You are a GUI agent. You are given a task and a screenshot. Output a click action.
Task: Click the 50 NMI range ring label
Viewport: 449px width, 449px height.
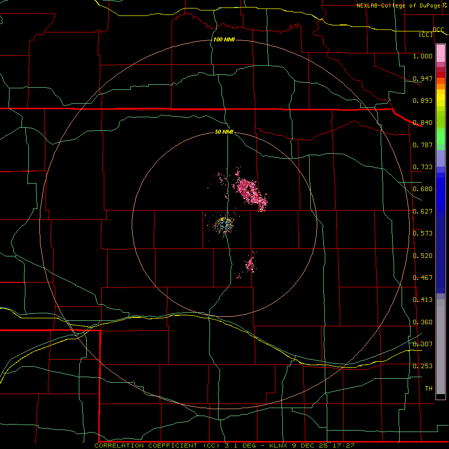[x=224, y=132]
